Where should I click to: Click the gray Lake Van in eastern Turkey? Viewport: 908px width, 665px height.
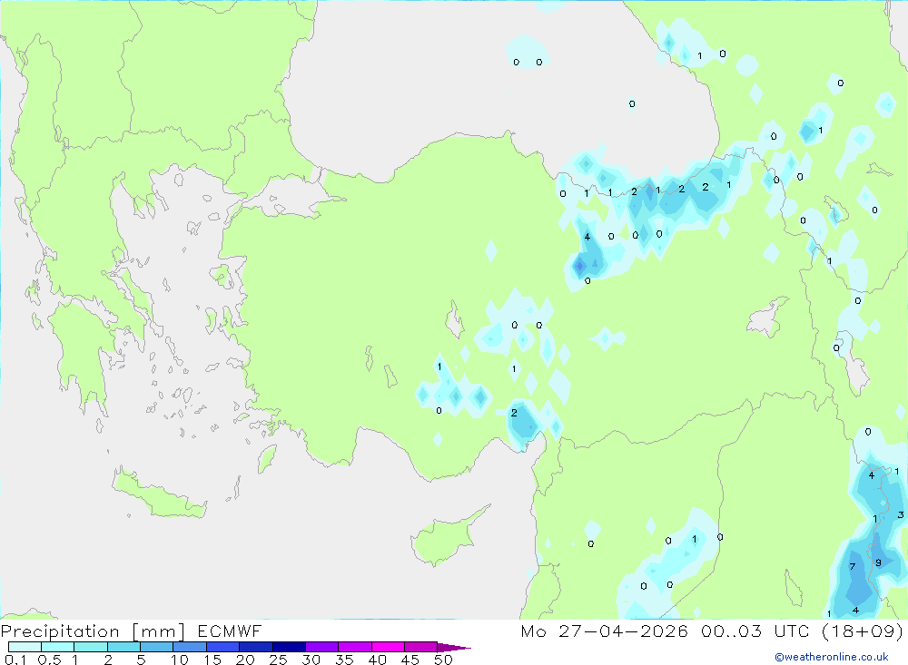pyautogui.click(x=767, y=318)
